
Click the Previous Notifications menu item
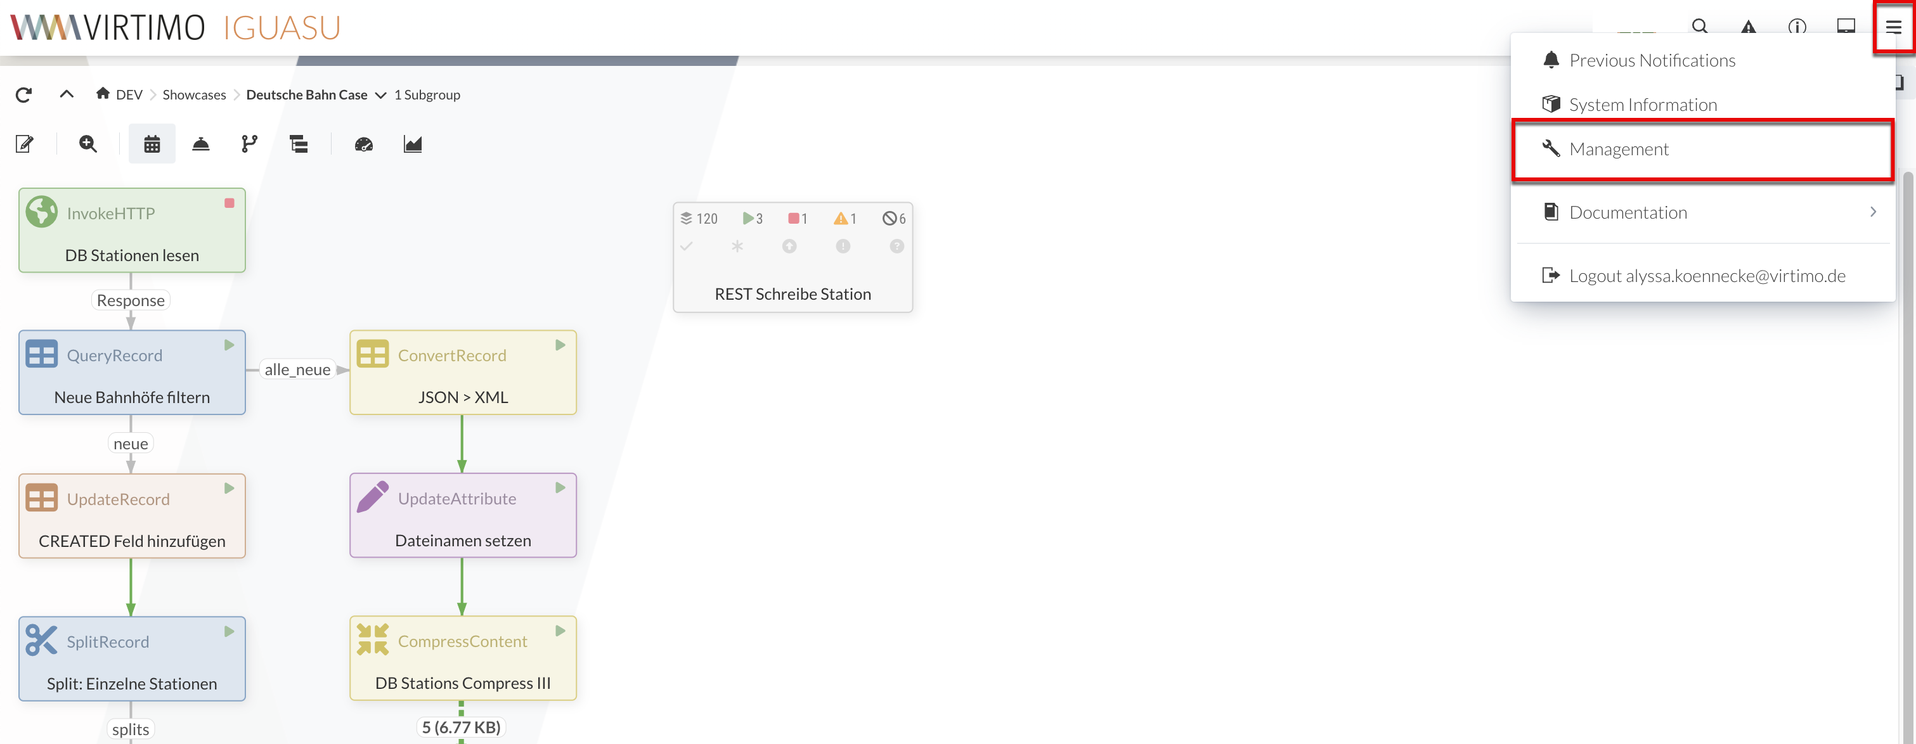coord(1652,60)
